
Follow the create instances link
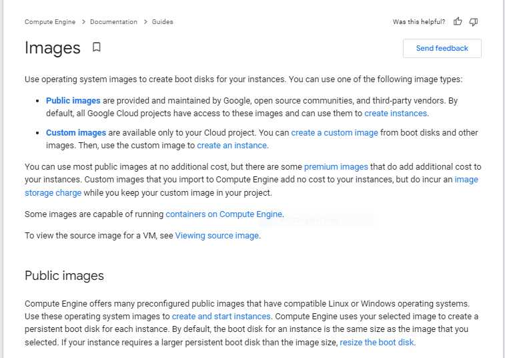click(x=396, y=114)
